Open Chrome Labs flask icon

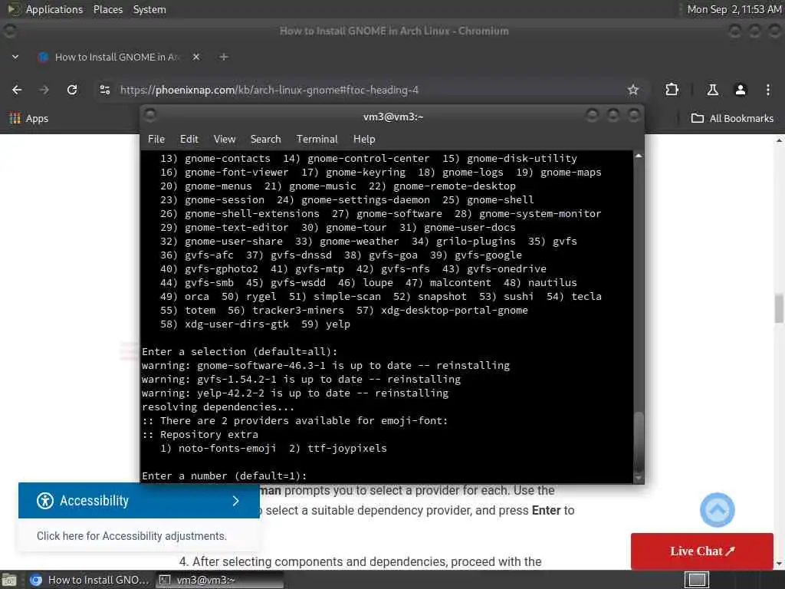[712, 90]
